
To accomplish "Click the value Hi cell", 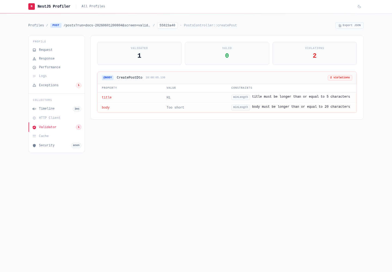I will 169,97.
